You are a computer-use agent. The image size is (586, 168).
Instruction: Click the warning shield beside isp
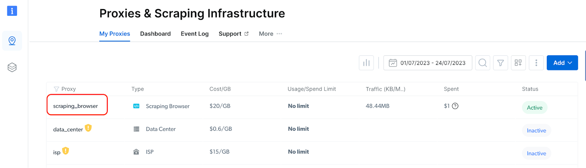(66, 151)
